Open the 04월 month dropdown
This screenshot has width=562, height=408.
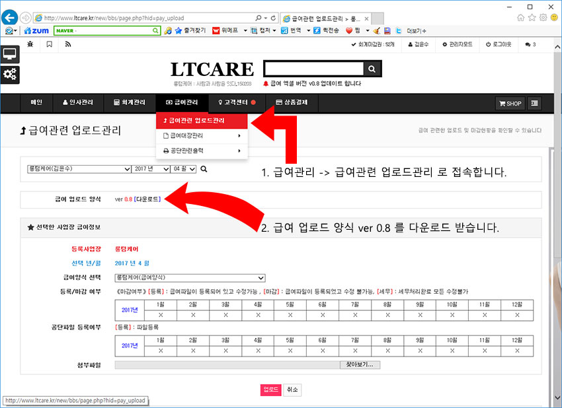[183, 169]
